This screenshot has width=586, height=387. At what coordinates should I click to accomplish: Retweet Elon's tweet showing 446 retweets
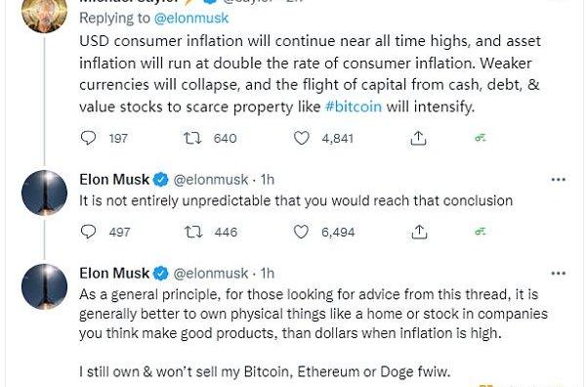tap(193, 232)
